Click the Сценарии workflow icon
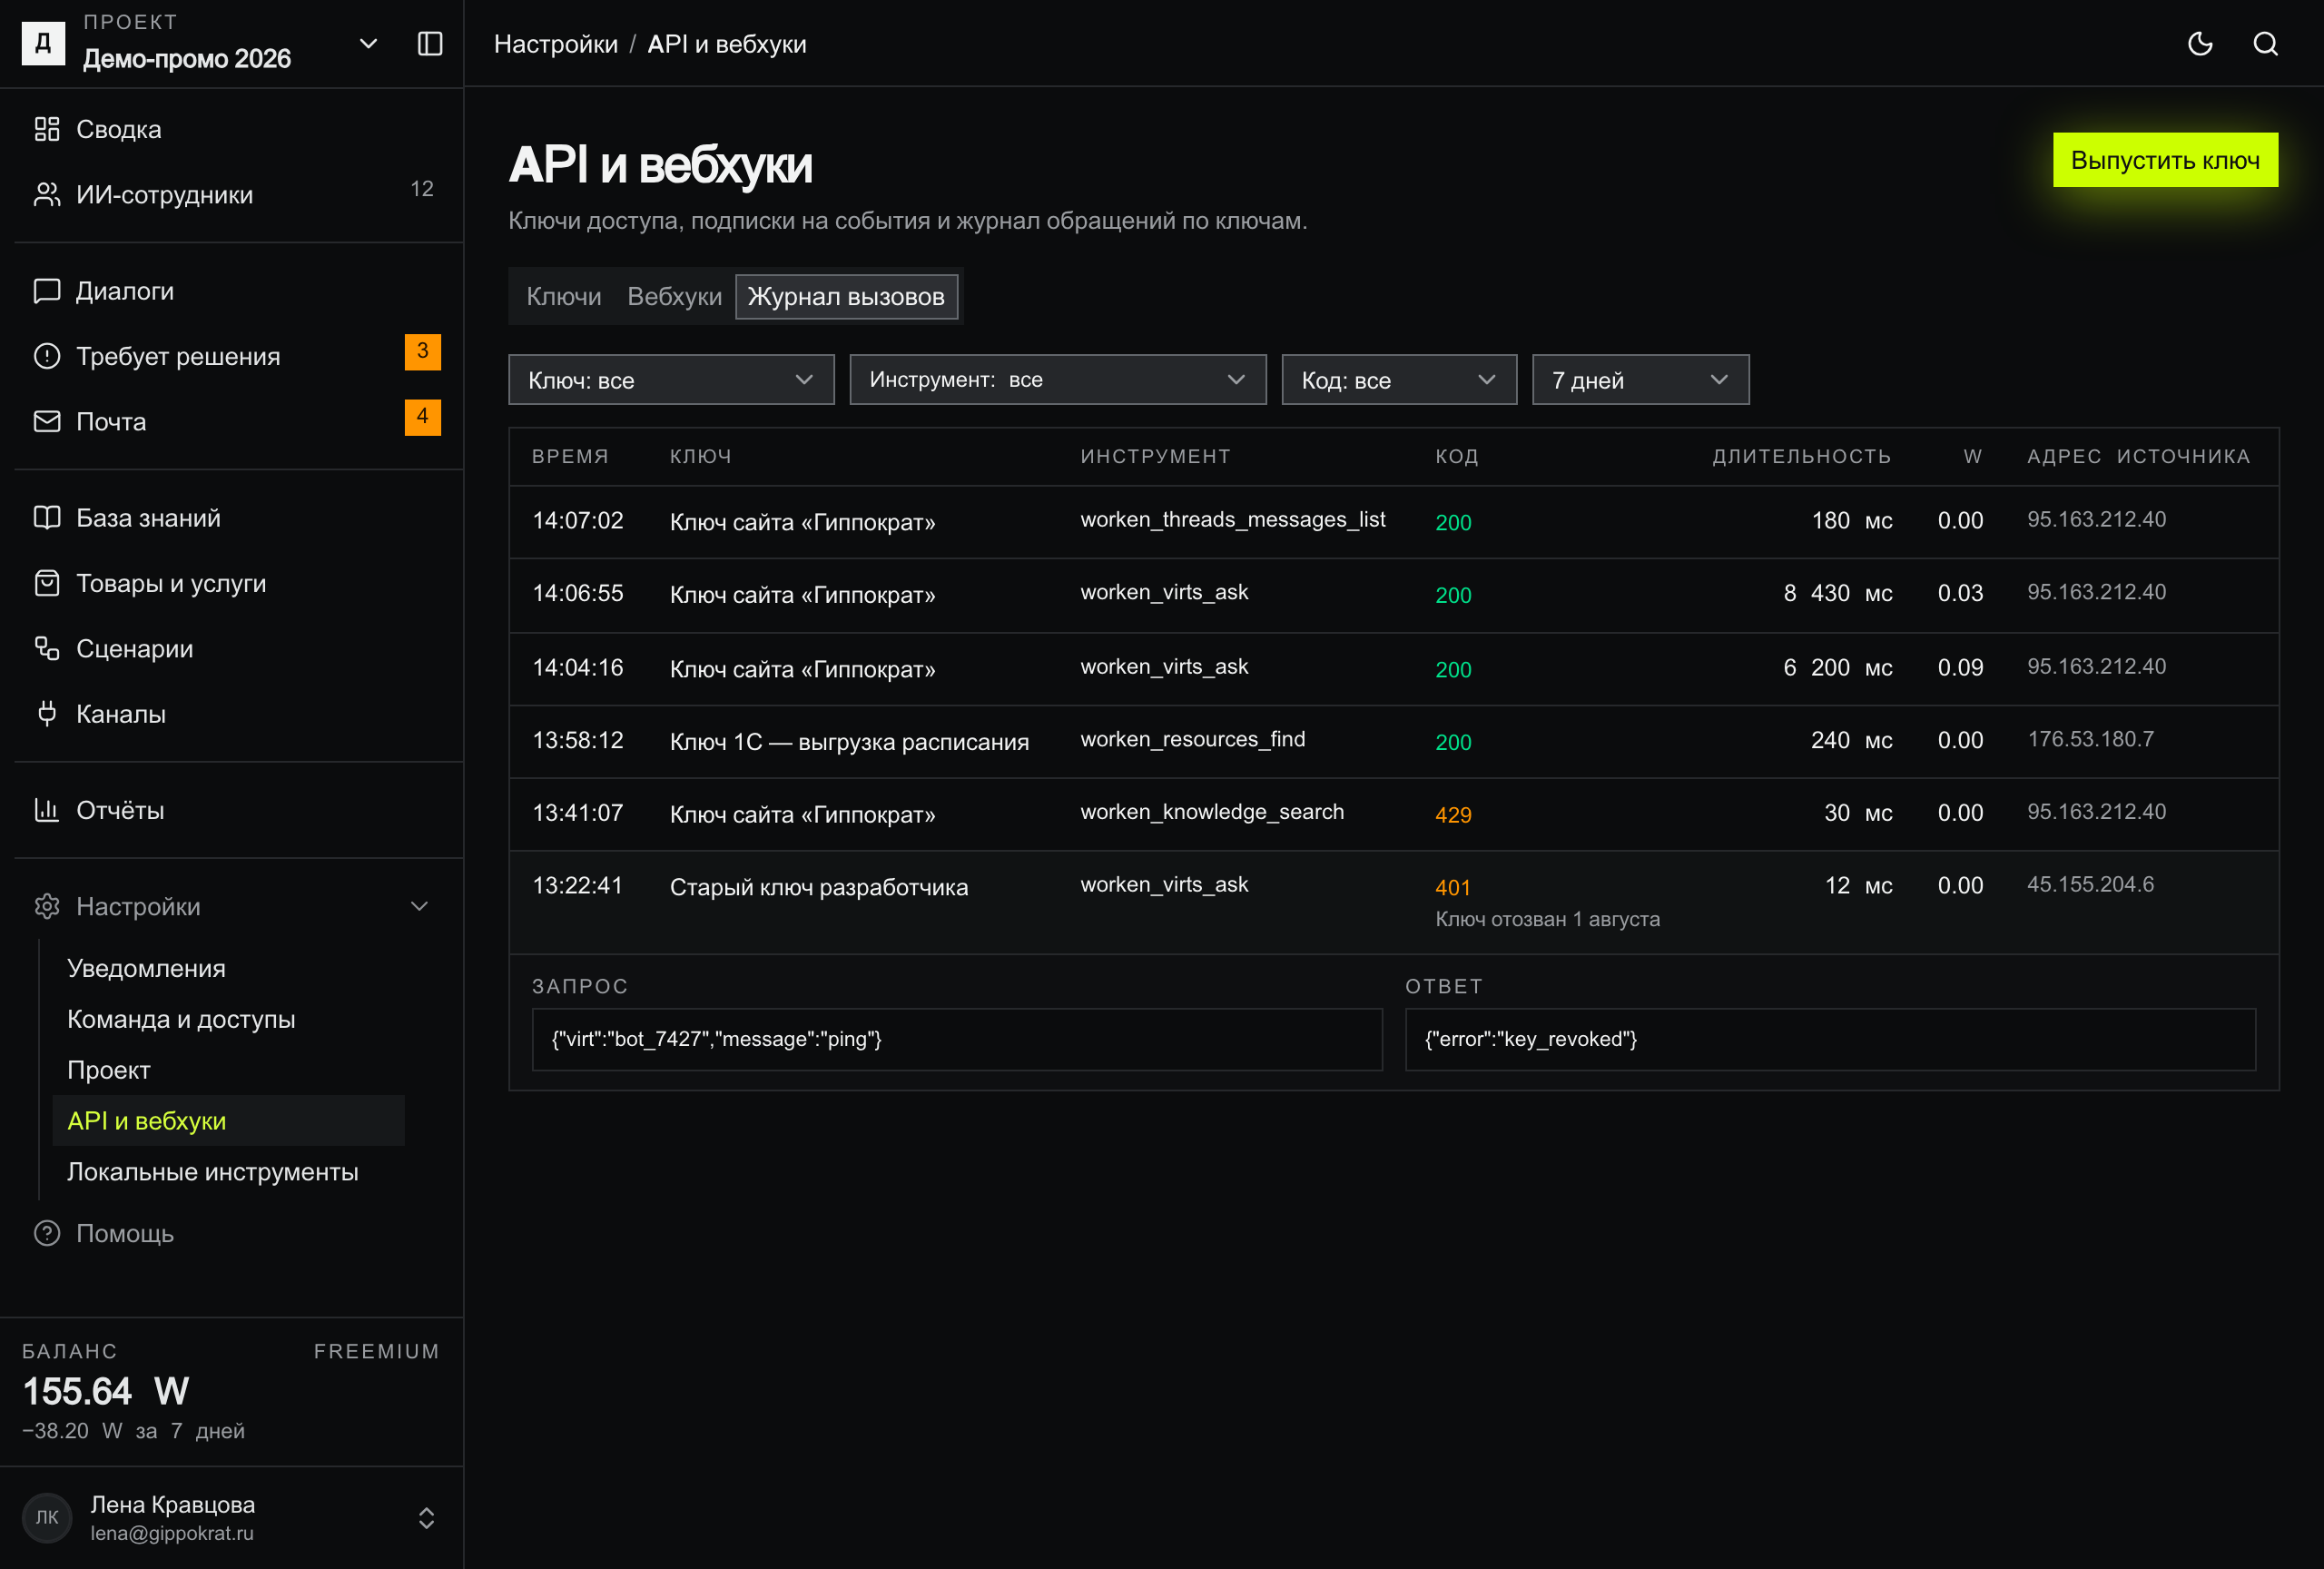The height and width of the screenshot is (1569, 2324). [47, 648]
